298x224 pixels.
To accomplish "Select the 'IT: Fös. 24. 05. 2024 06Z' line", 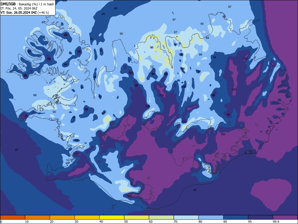I will 19,8.
